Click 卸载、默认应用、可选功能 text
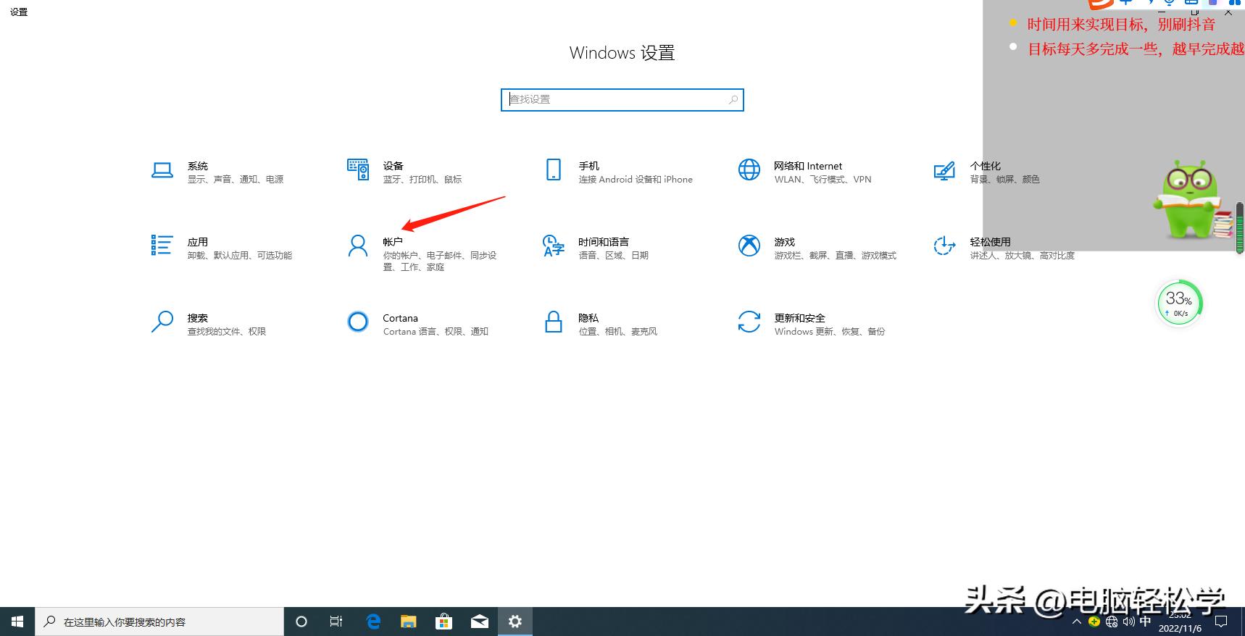This screenshot has height=636, width=1245. tap(240, 256)
